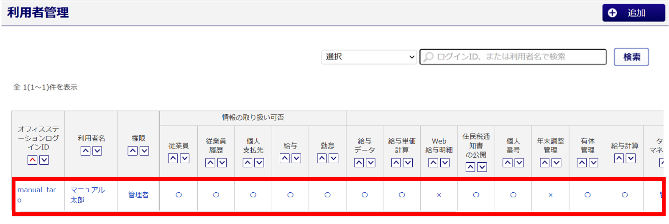Sort 従業員履歴 column descending
Image resolution: width=669 pixels, height=224 pixels.
click(222, 163)
